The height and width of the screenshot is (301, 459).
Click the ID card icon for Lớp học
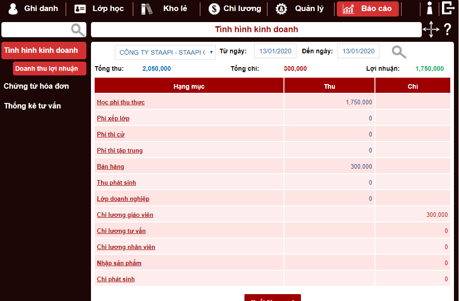[x=80, y=9]
